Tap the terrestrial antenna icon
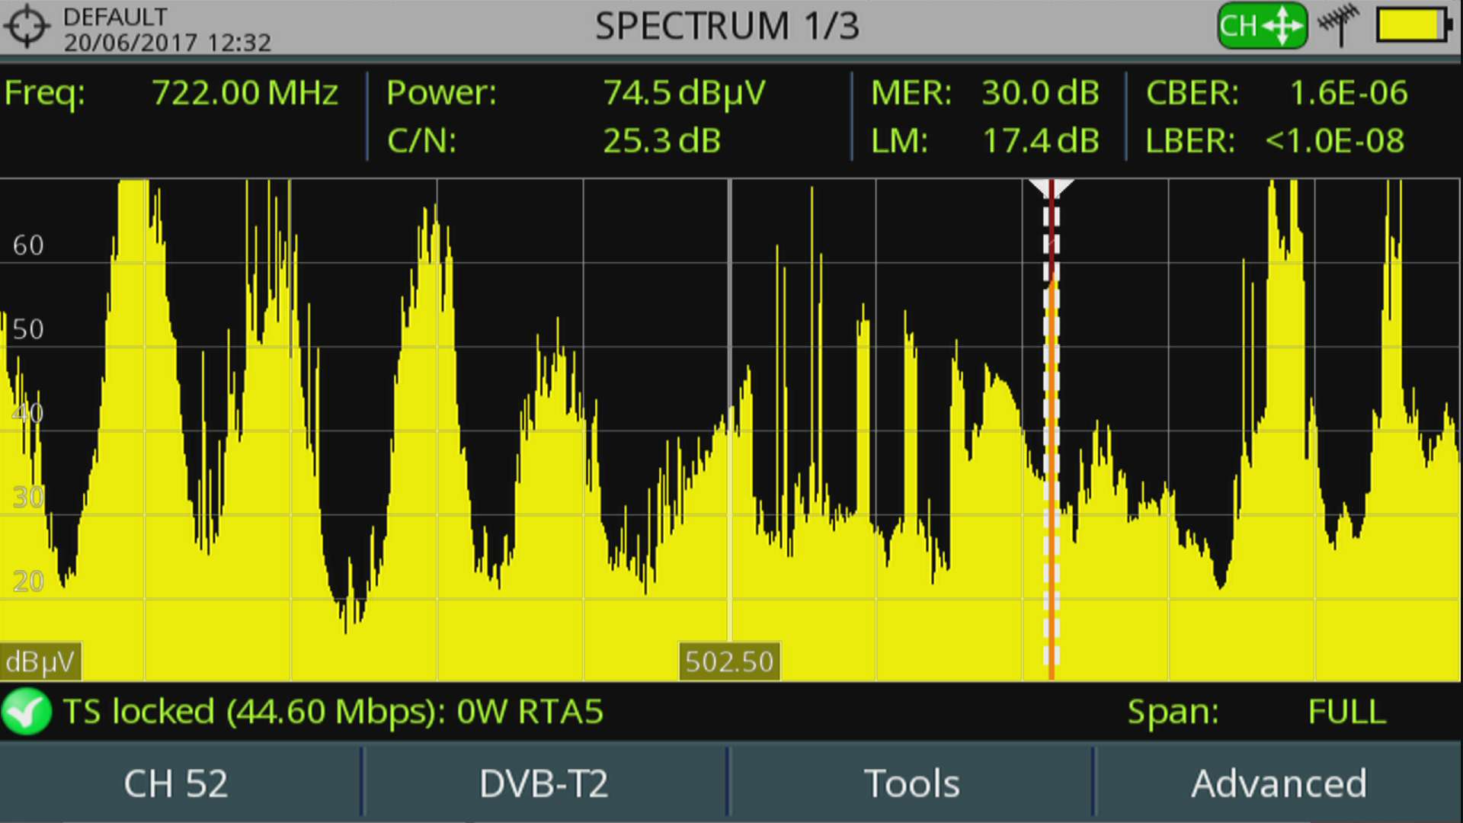 tap(1339, 25)
